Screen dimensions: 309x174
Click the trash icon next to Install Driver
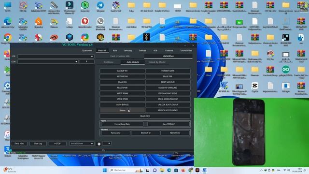click(99, 144)
